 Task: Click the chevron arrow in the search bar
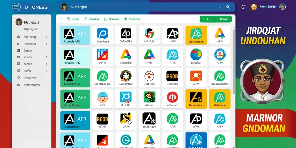(219, 7)
